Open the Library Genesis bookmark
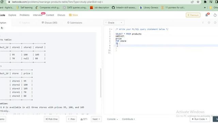Image resolution: width=218 pixels, height=123 pixels. (x=149, y=8)
